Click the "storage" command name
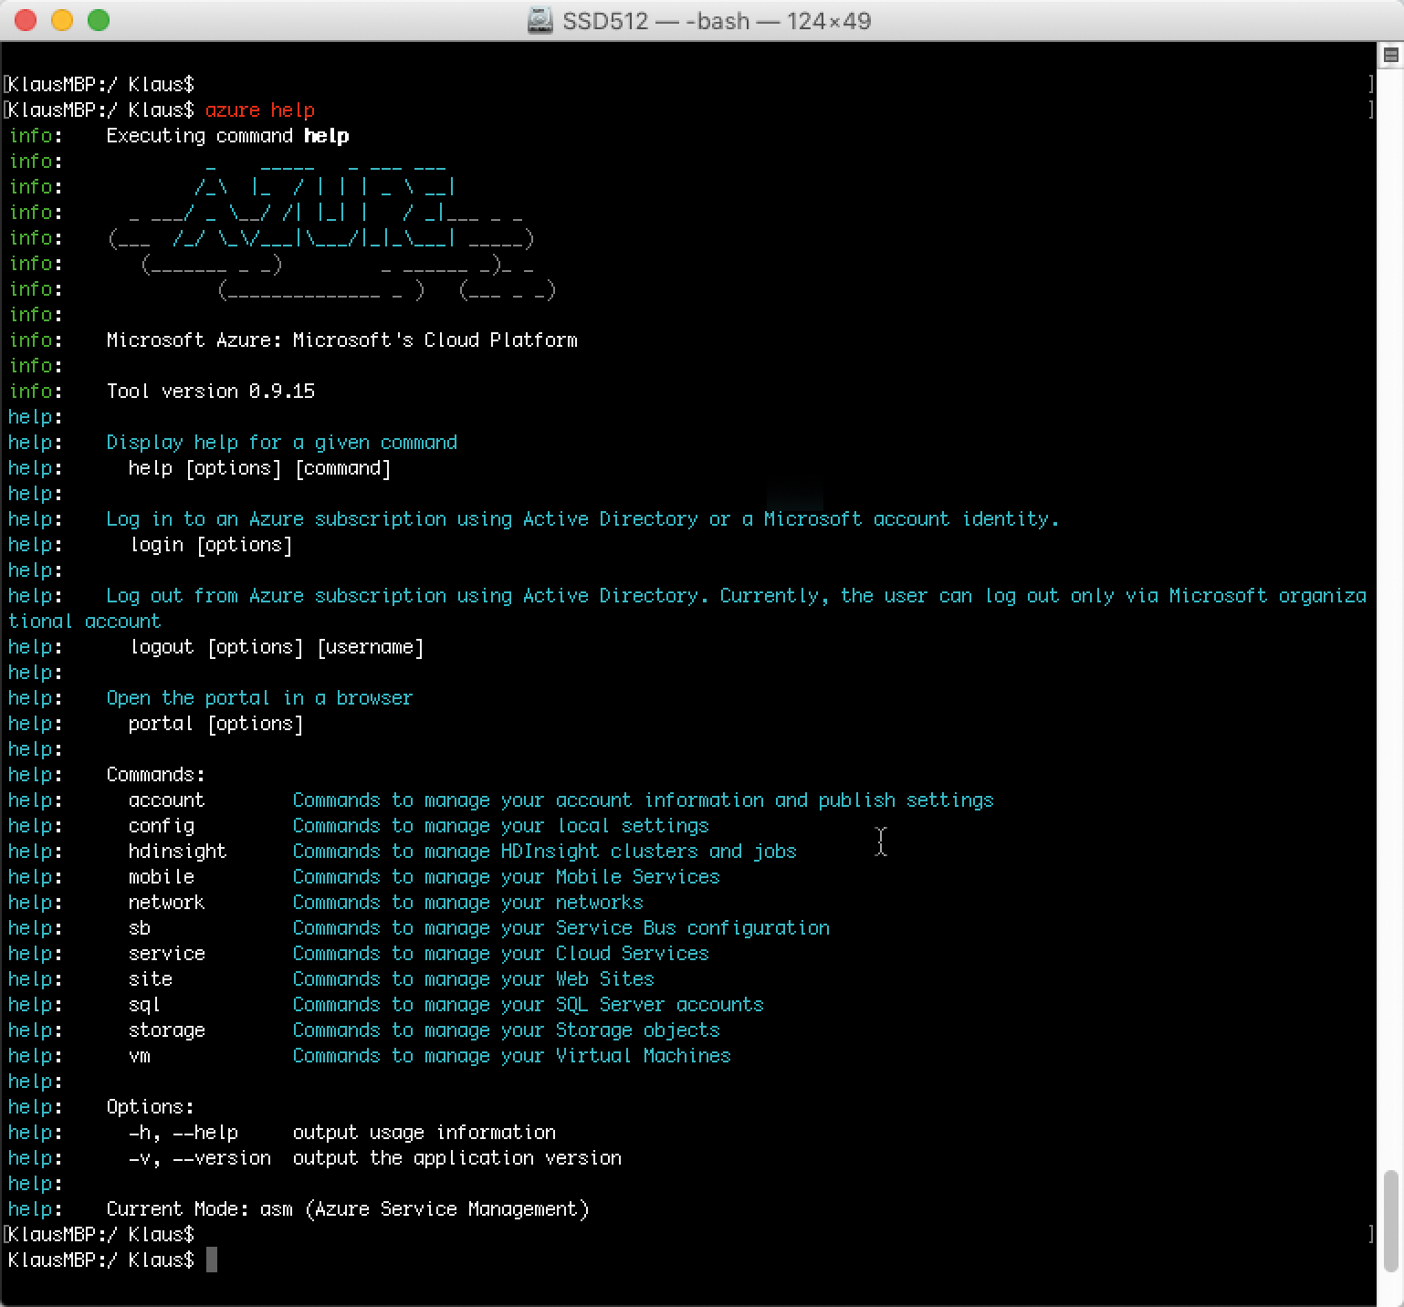1404x1307 pixels. 166,1030
